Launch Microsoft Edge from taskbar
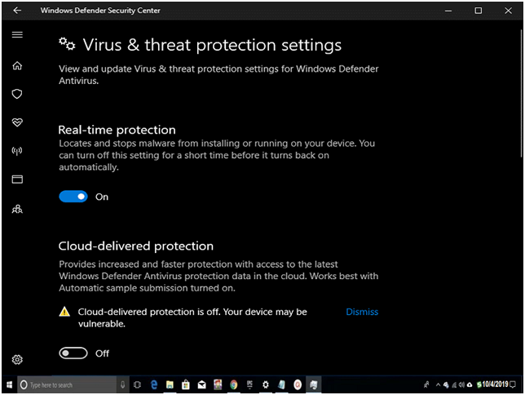Image resolution: width=525 pixels, height=395 pixels. 154,384
